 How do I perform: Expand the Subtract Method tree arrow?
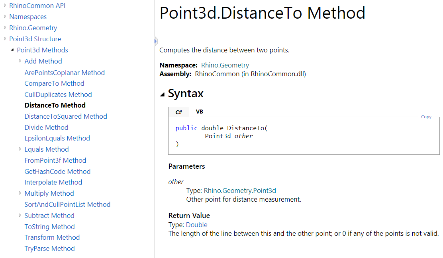(20, 215)
